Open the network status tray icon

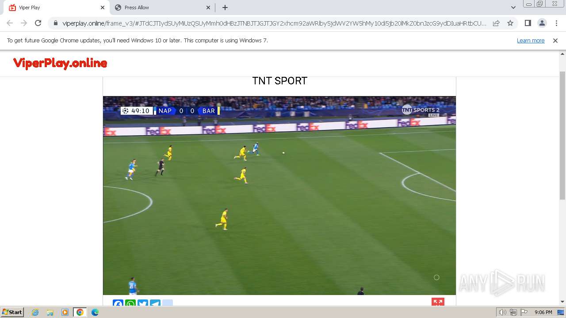pos(513,312)
